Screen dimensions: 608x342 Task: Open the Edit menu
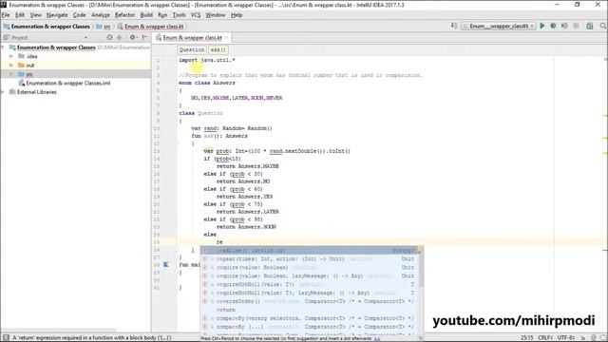pos(20,15)
